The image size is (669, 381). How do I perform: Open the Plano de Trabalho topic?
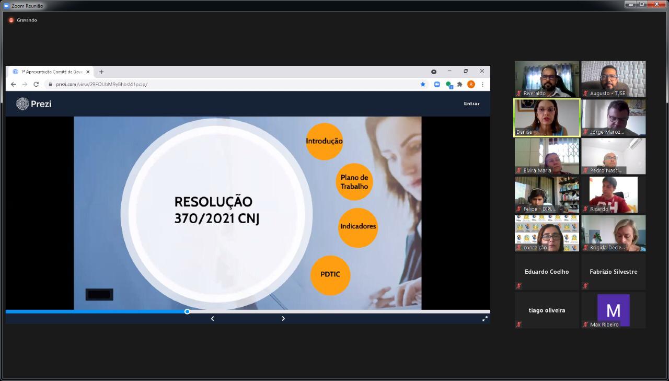(354, 182)
